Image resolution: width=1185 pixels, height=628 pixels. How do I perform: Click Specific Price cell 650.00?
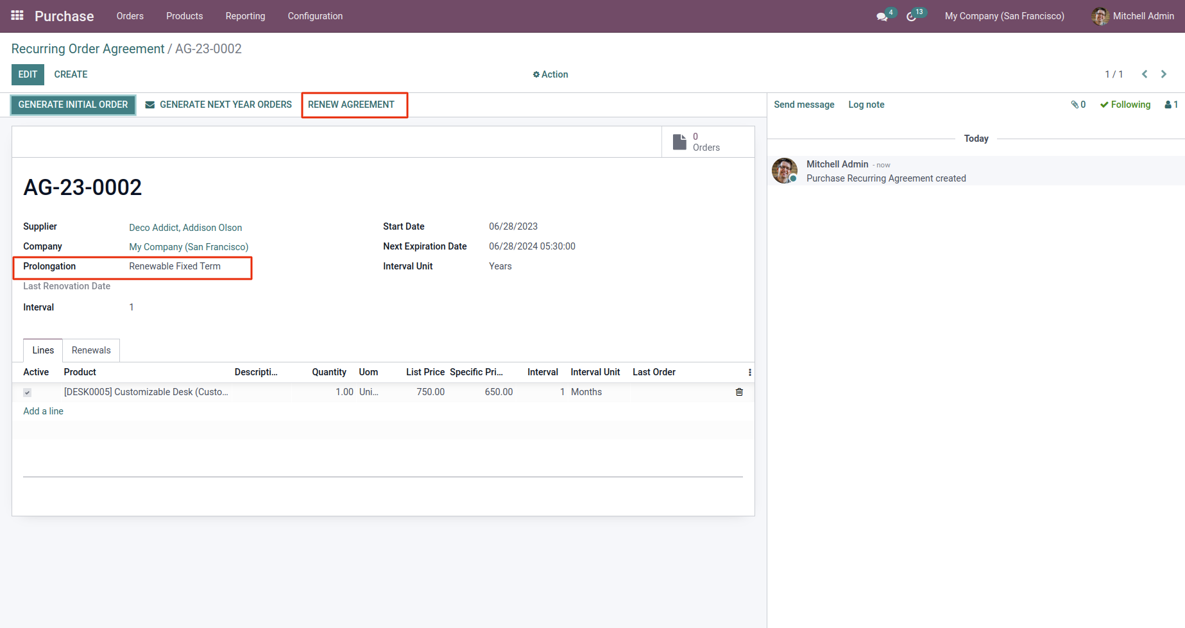click(x=499, y=392)
